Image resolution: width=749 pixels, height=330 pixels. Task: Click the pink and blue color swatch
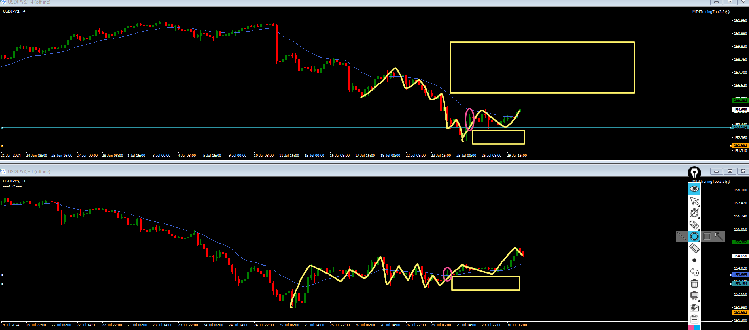[x=694, y=328]
